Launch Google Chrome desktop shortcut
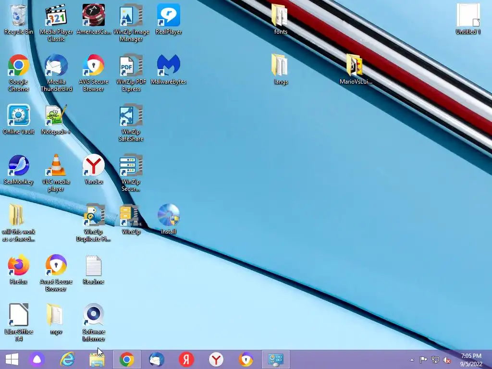The image size is (492, 369). tap(18, 73)
